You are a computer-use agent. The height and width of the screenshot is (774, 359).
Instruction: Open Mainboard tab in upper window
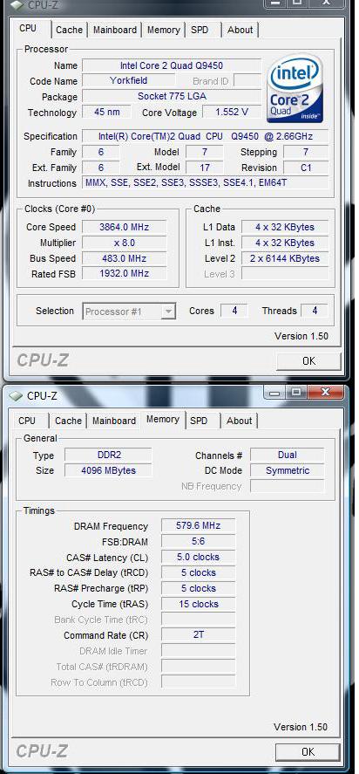[x=115, y=30]
